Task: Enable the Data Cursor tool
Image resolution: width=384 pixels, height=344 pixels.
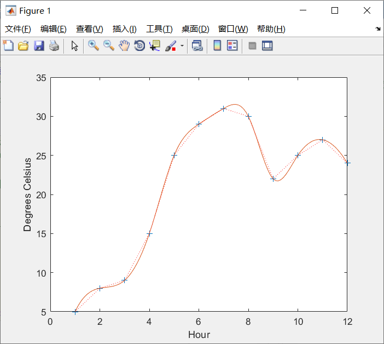Action: tap(155, 45)
